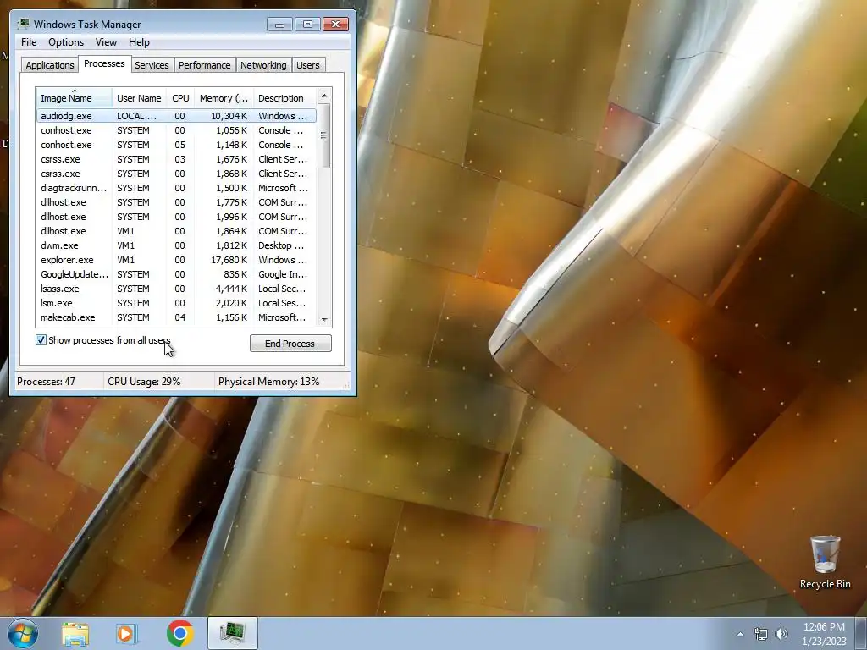This screenshot has width=867, height=650.
Task: Select the dwm.exe process row
Action: point(176,245)
